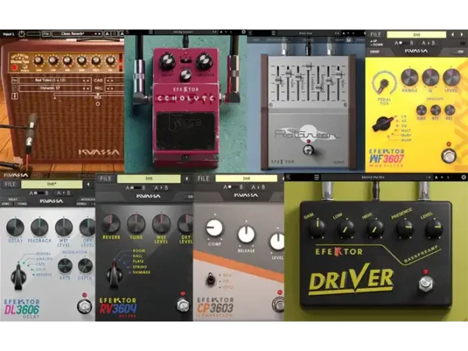Toggle the A/B switch in DL3606 delay

coord(39,193)
